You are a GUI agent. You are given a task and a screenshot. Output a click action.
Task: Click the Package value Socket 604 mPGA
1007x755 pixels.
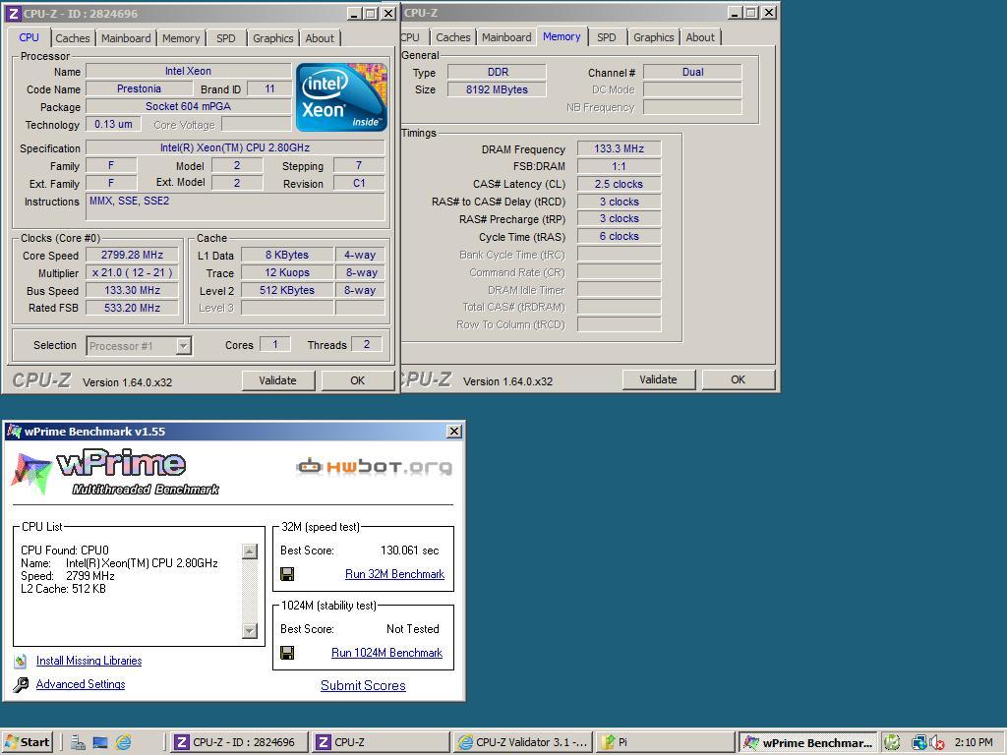tap(188, 106)
